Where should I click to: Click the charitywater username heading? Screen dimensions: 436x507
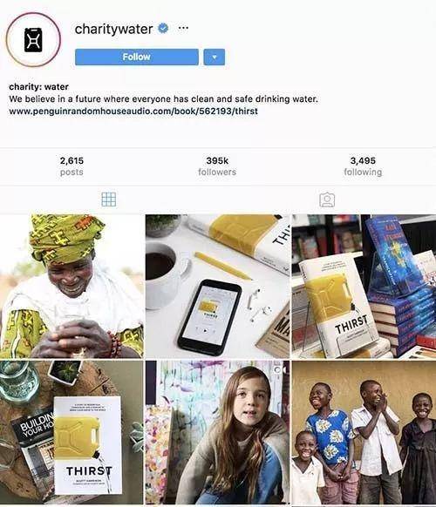113,29
